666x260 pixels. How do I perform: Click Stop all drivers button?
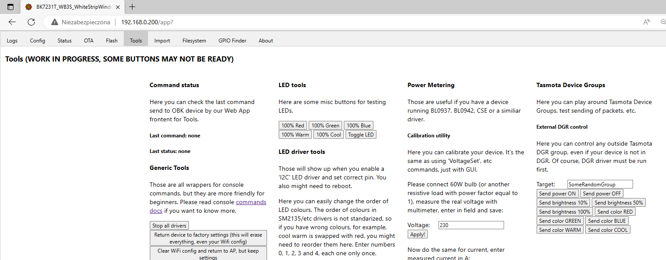point(169,225)
